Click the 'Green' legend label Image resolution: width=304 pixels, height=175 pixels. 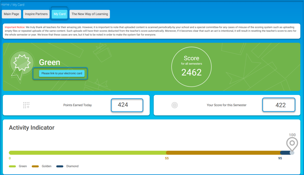(x=23, y=166)
